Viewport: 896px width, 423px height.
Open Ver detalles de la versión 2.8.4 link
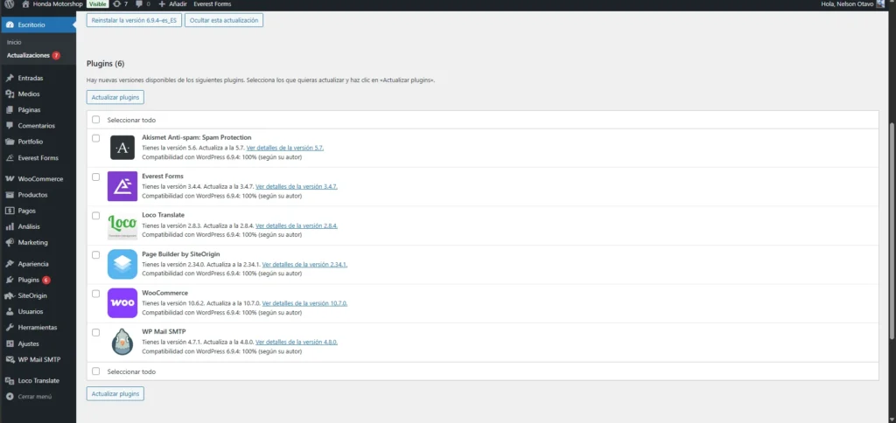[x=297, y=225]
